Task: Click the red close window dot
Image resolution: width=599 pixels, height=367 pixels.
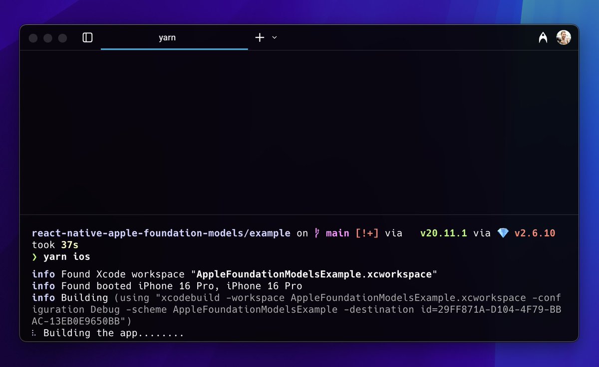Action: (x=33, y=38)
